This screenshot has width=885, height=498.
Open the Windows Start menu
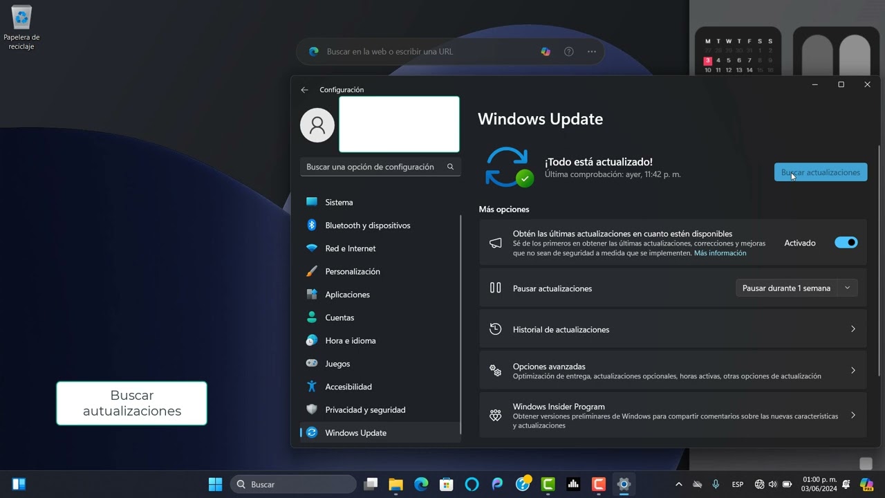tap(216, 484)
